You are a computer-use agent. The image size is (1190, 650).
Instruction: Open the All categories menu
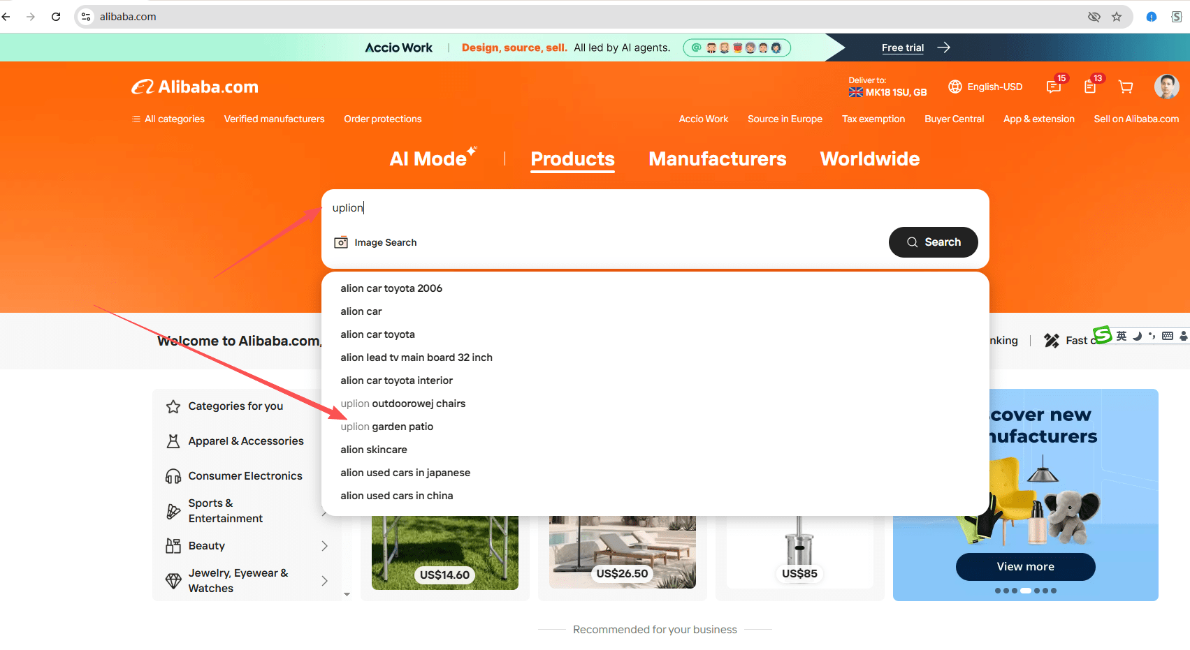(x=168, y=119)
